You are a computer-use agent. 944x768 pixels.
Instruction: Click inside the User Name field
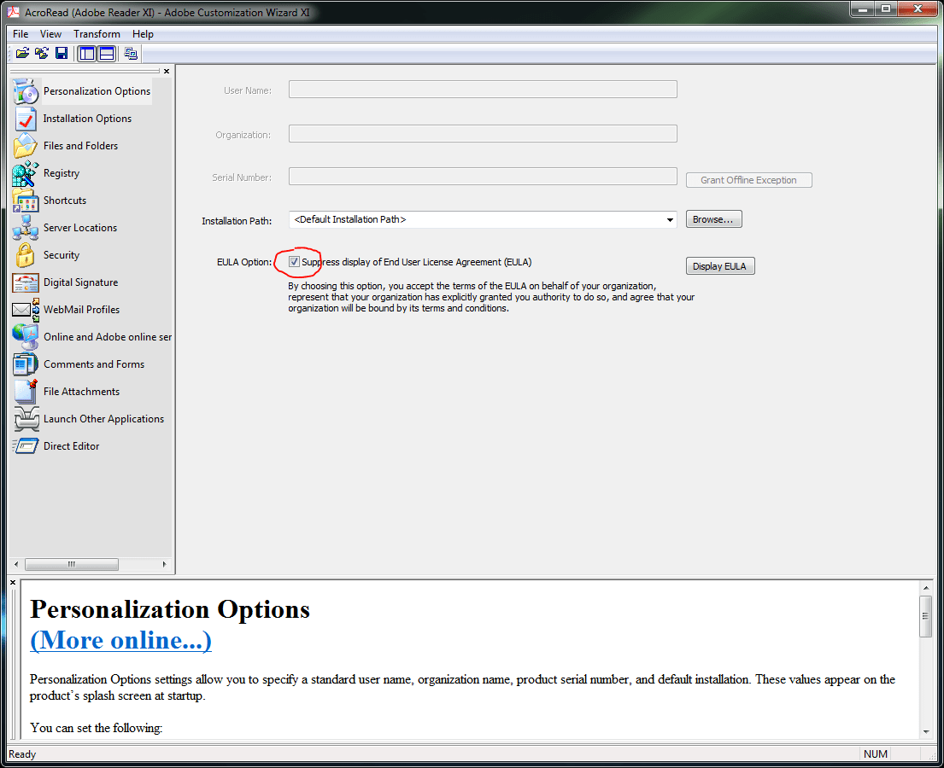pyautogui.click(x=482, y=89)
